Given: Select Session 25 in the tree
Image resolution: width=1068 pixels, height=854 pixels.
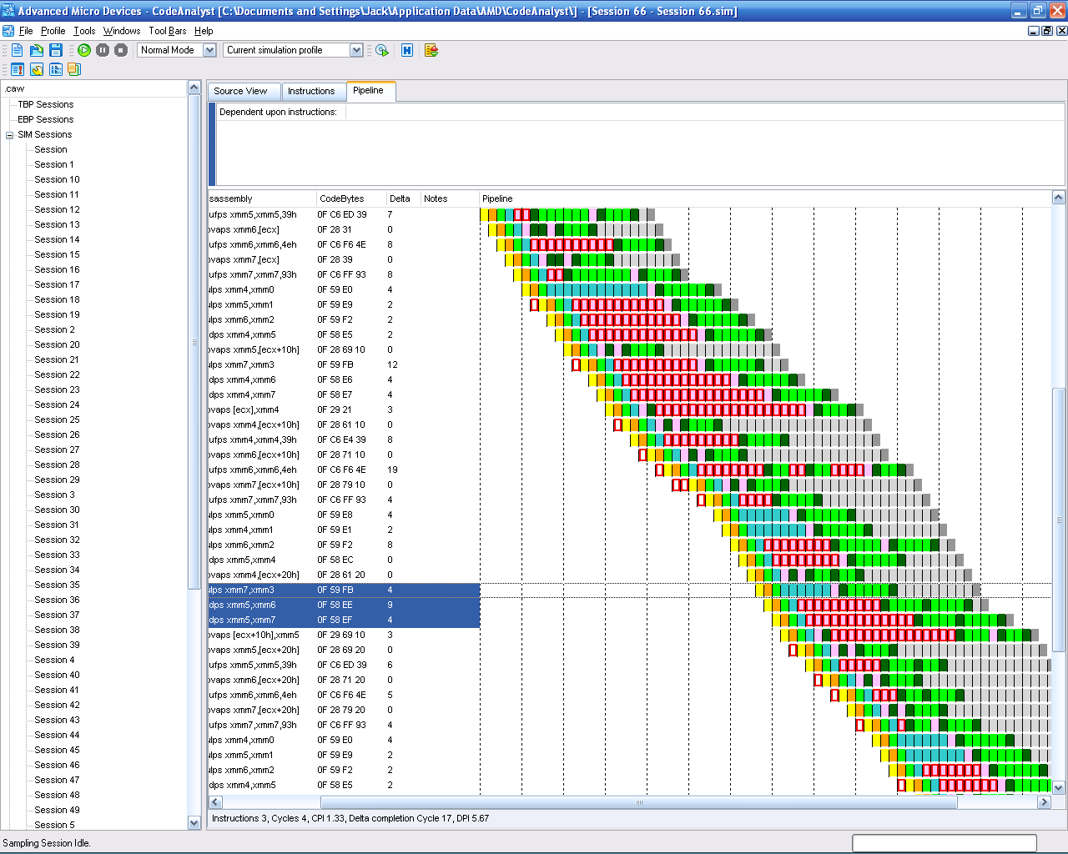Looking at the screenshot, I should [57, 420].
